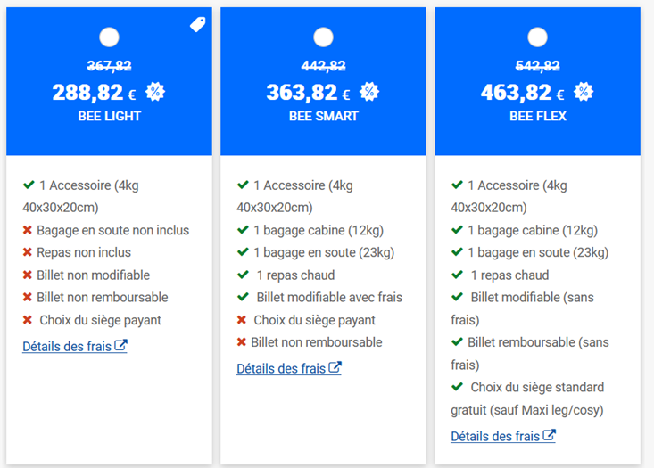Click the discount badge next to 288,82 €
Screen dimensions: 654x468
155,92
